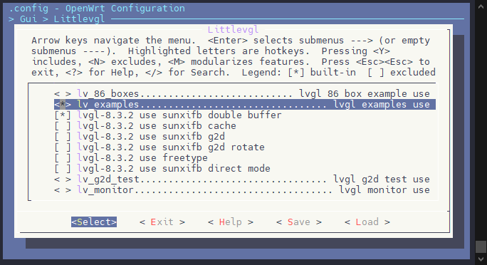Screen dimensions: 487x265
Task: Click the Load button
Action: pyautogui.click(x=367, y=222)
